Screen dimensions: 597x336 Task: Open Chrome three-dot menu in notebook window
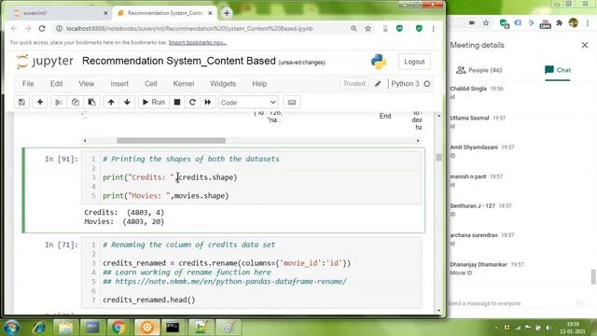(433, 29)
